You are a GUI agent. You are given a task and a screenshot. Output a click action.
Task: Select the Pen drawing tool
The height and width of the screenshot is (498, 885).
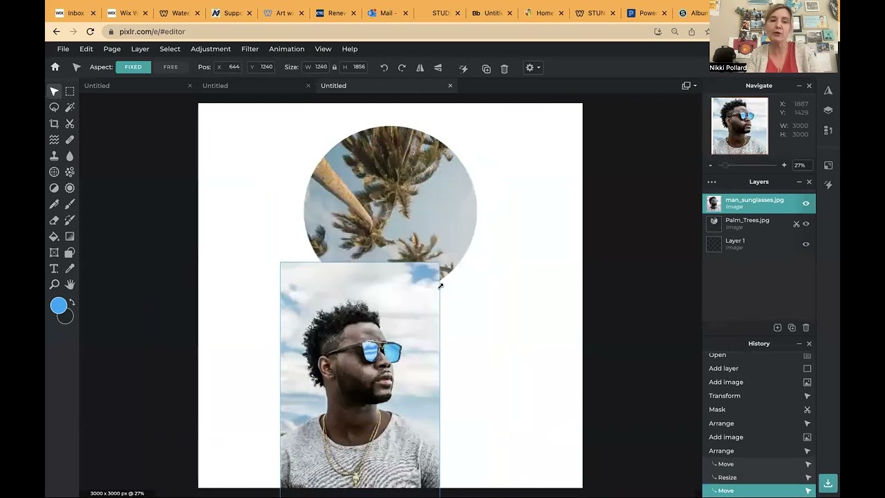[x=54, y=204]
